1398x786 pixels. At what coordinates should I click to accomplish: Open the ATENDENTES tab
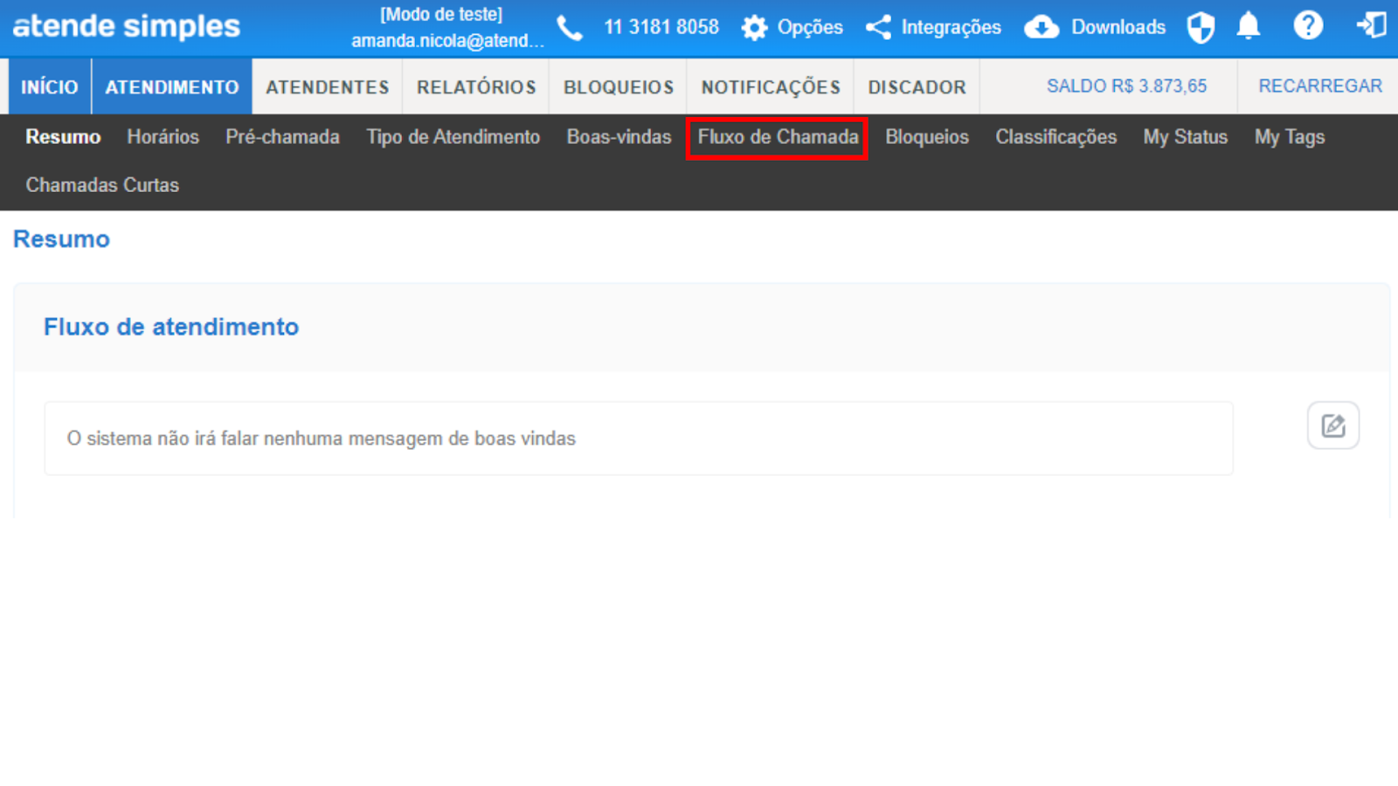328,86
